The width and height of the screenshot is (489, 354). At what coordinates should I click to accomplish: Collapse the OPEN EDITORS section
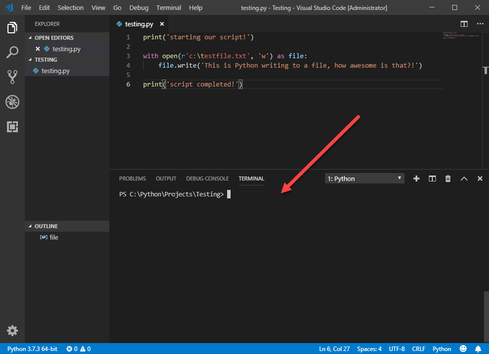click(67, 38)
